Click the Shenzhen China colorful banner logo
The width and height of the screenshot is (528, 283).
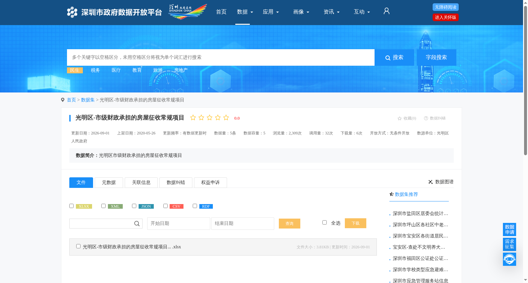click(187, 12)
